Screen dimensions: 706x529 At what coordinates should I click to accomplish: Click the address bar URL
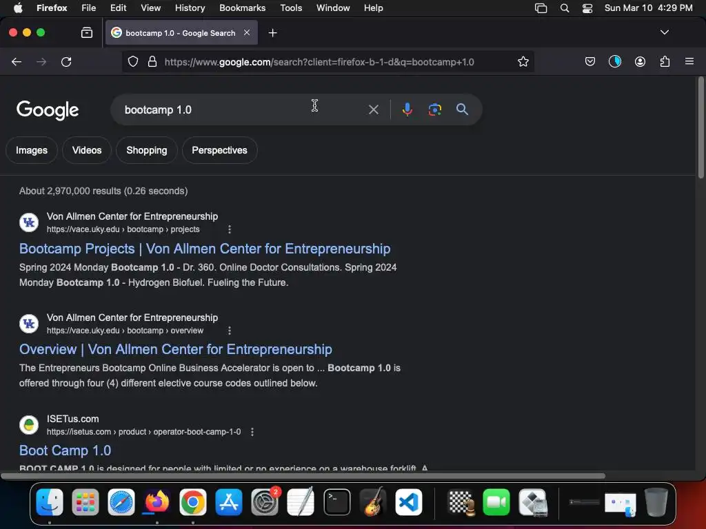tap(319, 62)
